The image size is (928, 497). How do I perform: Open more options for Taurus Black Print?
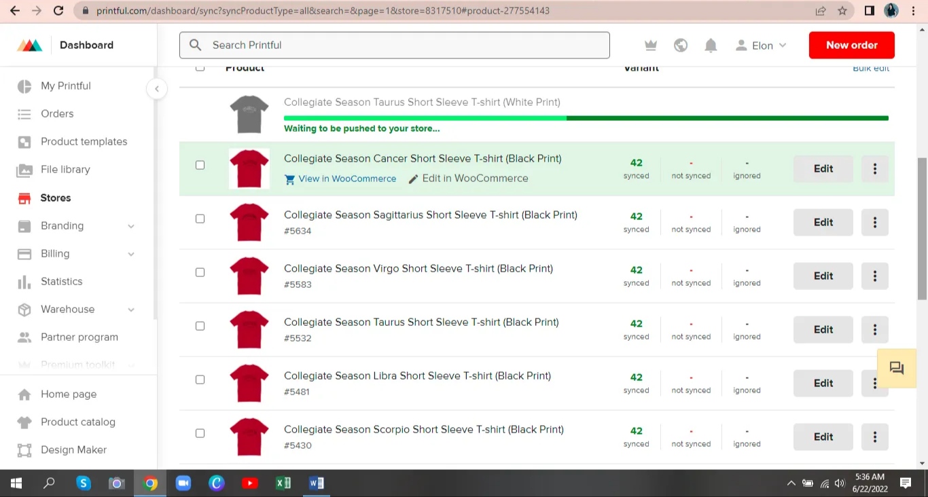[875, 330]
